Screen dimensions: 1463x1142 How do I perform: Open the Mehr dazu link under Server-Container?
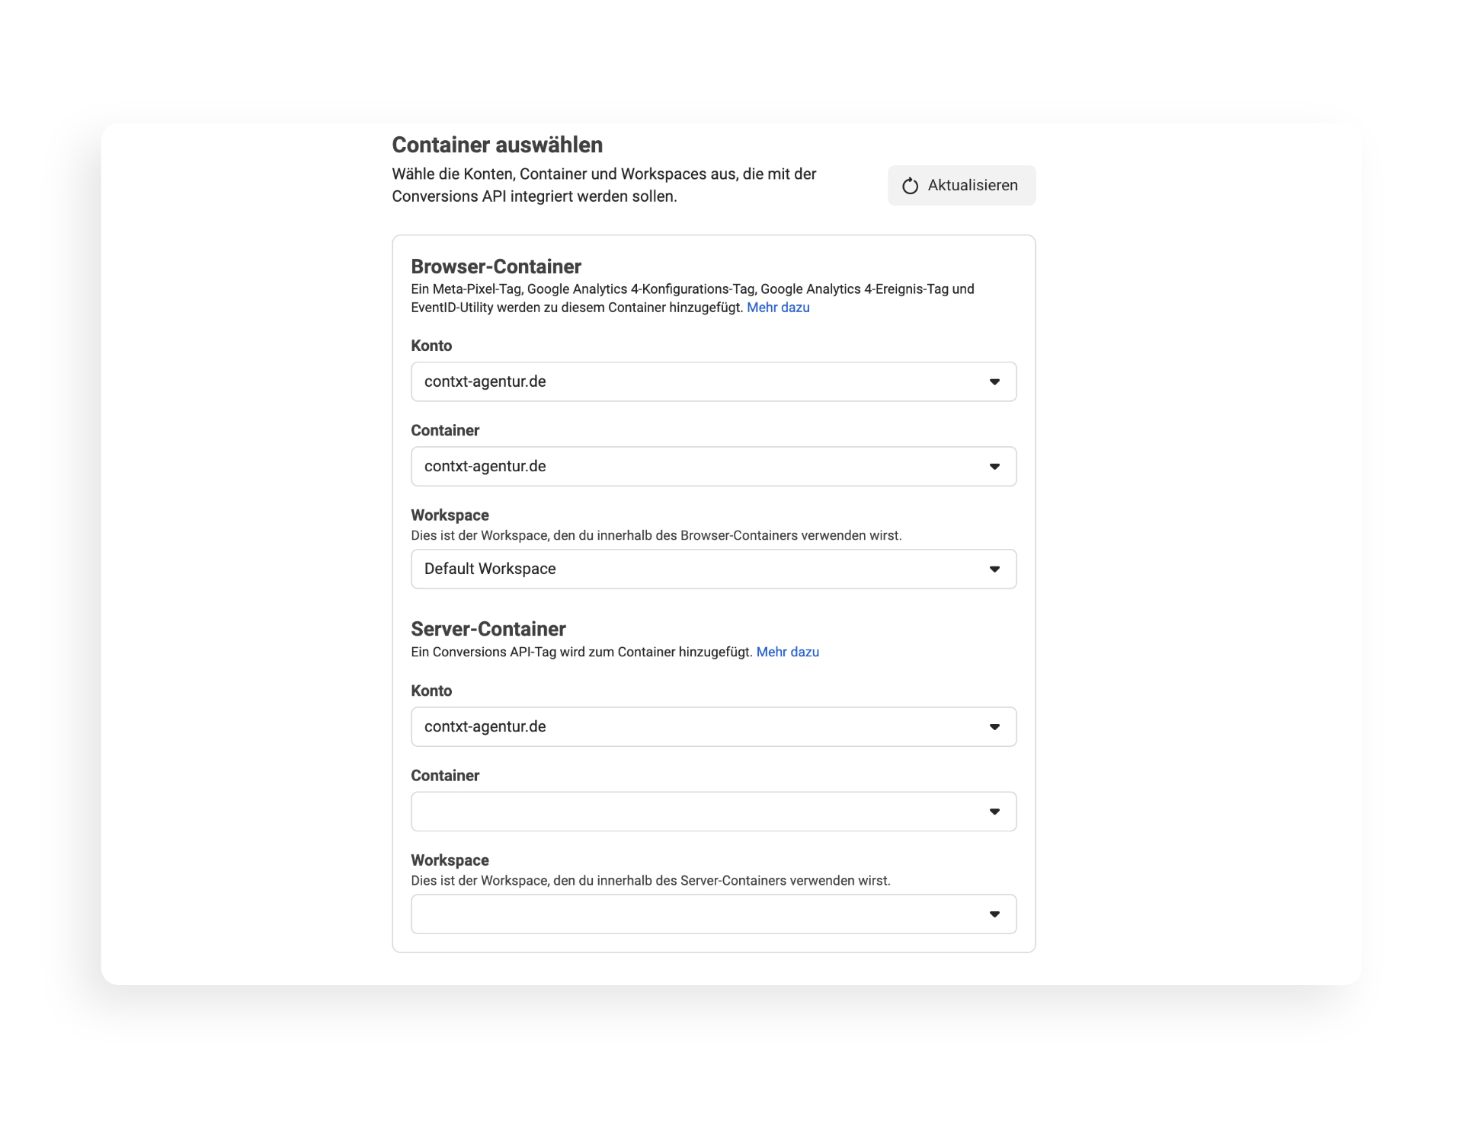click(x=787, y=652)
